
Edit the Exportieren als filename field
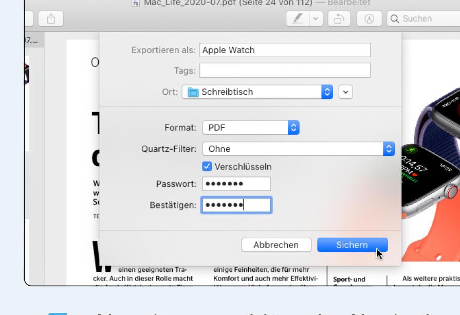click(x=285, y=50)
